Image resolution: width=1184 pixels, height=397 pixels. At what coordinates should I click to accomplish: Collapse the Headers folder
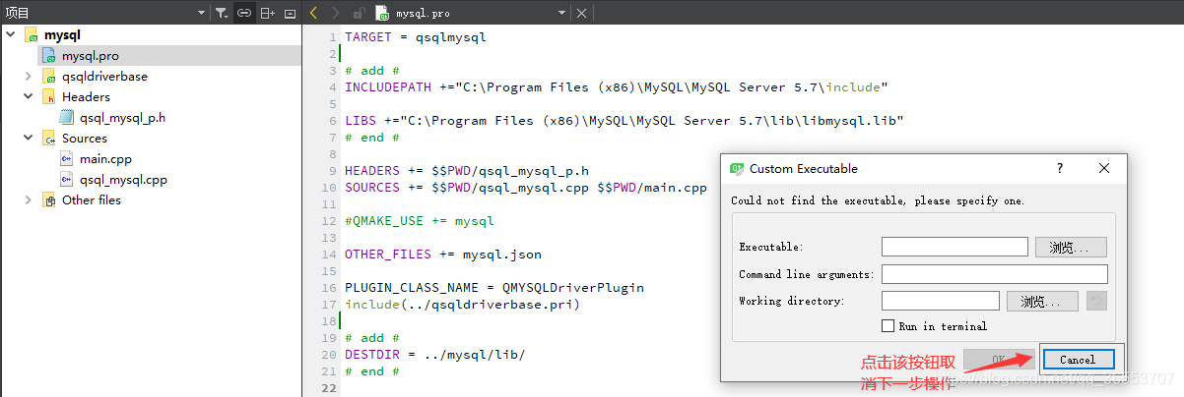tap(29, 96)
